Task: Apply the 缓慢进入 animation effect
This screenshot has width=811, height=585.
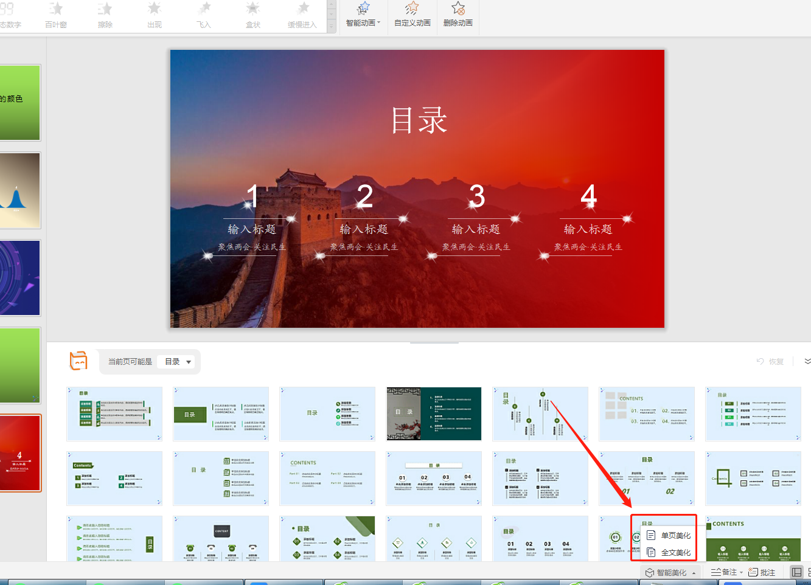Action: [302, 16]
